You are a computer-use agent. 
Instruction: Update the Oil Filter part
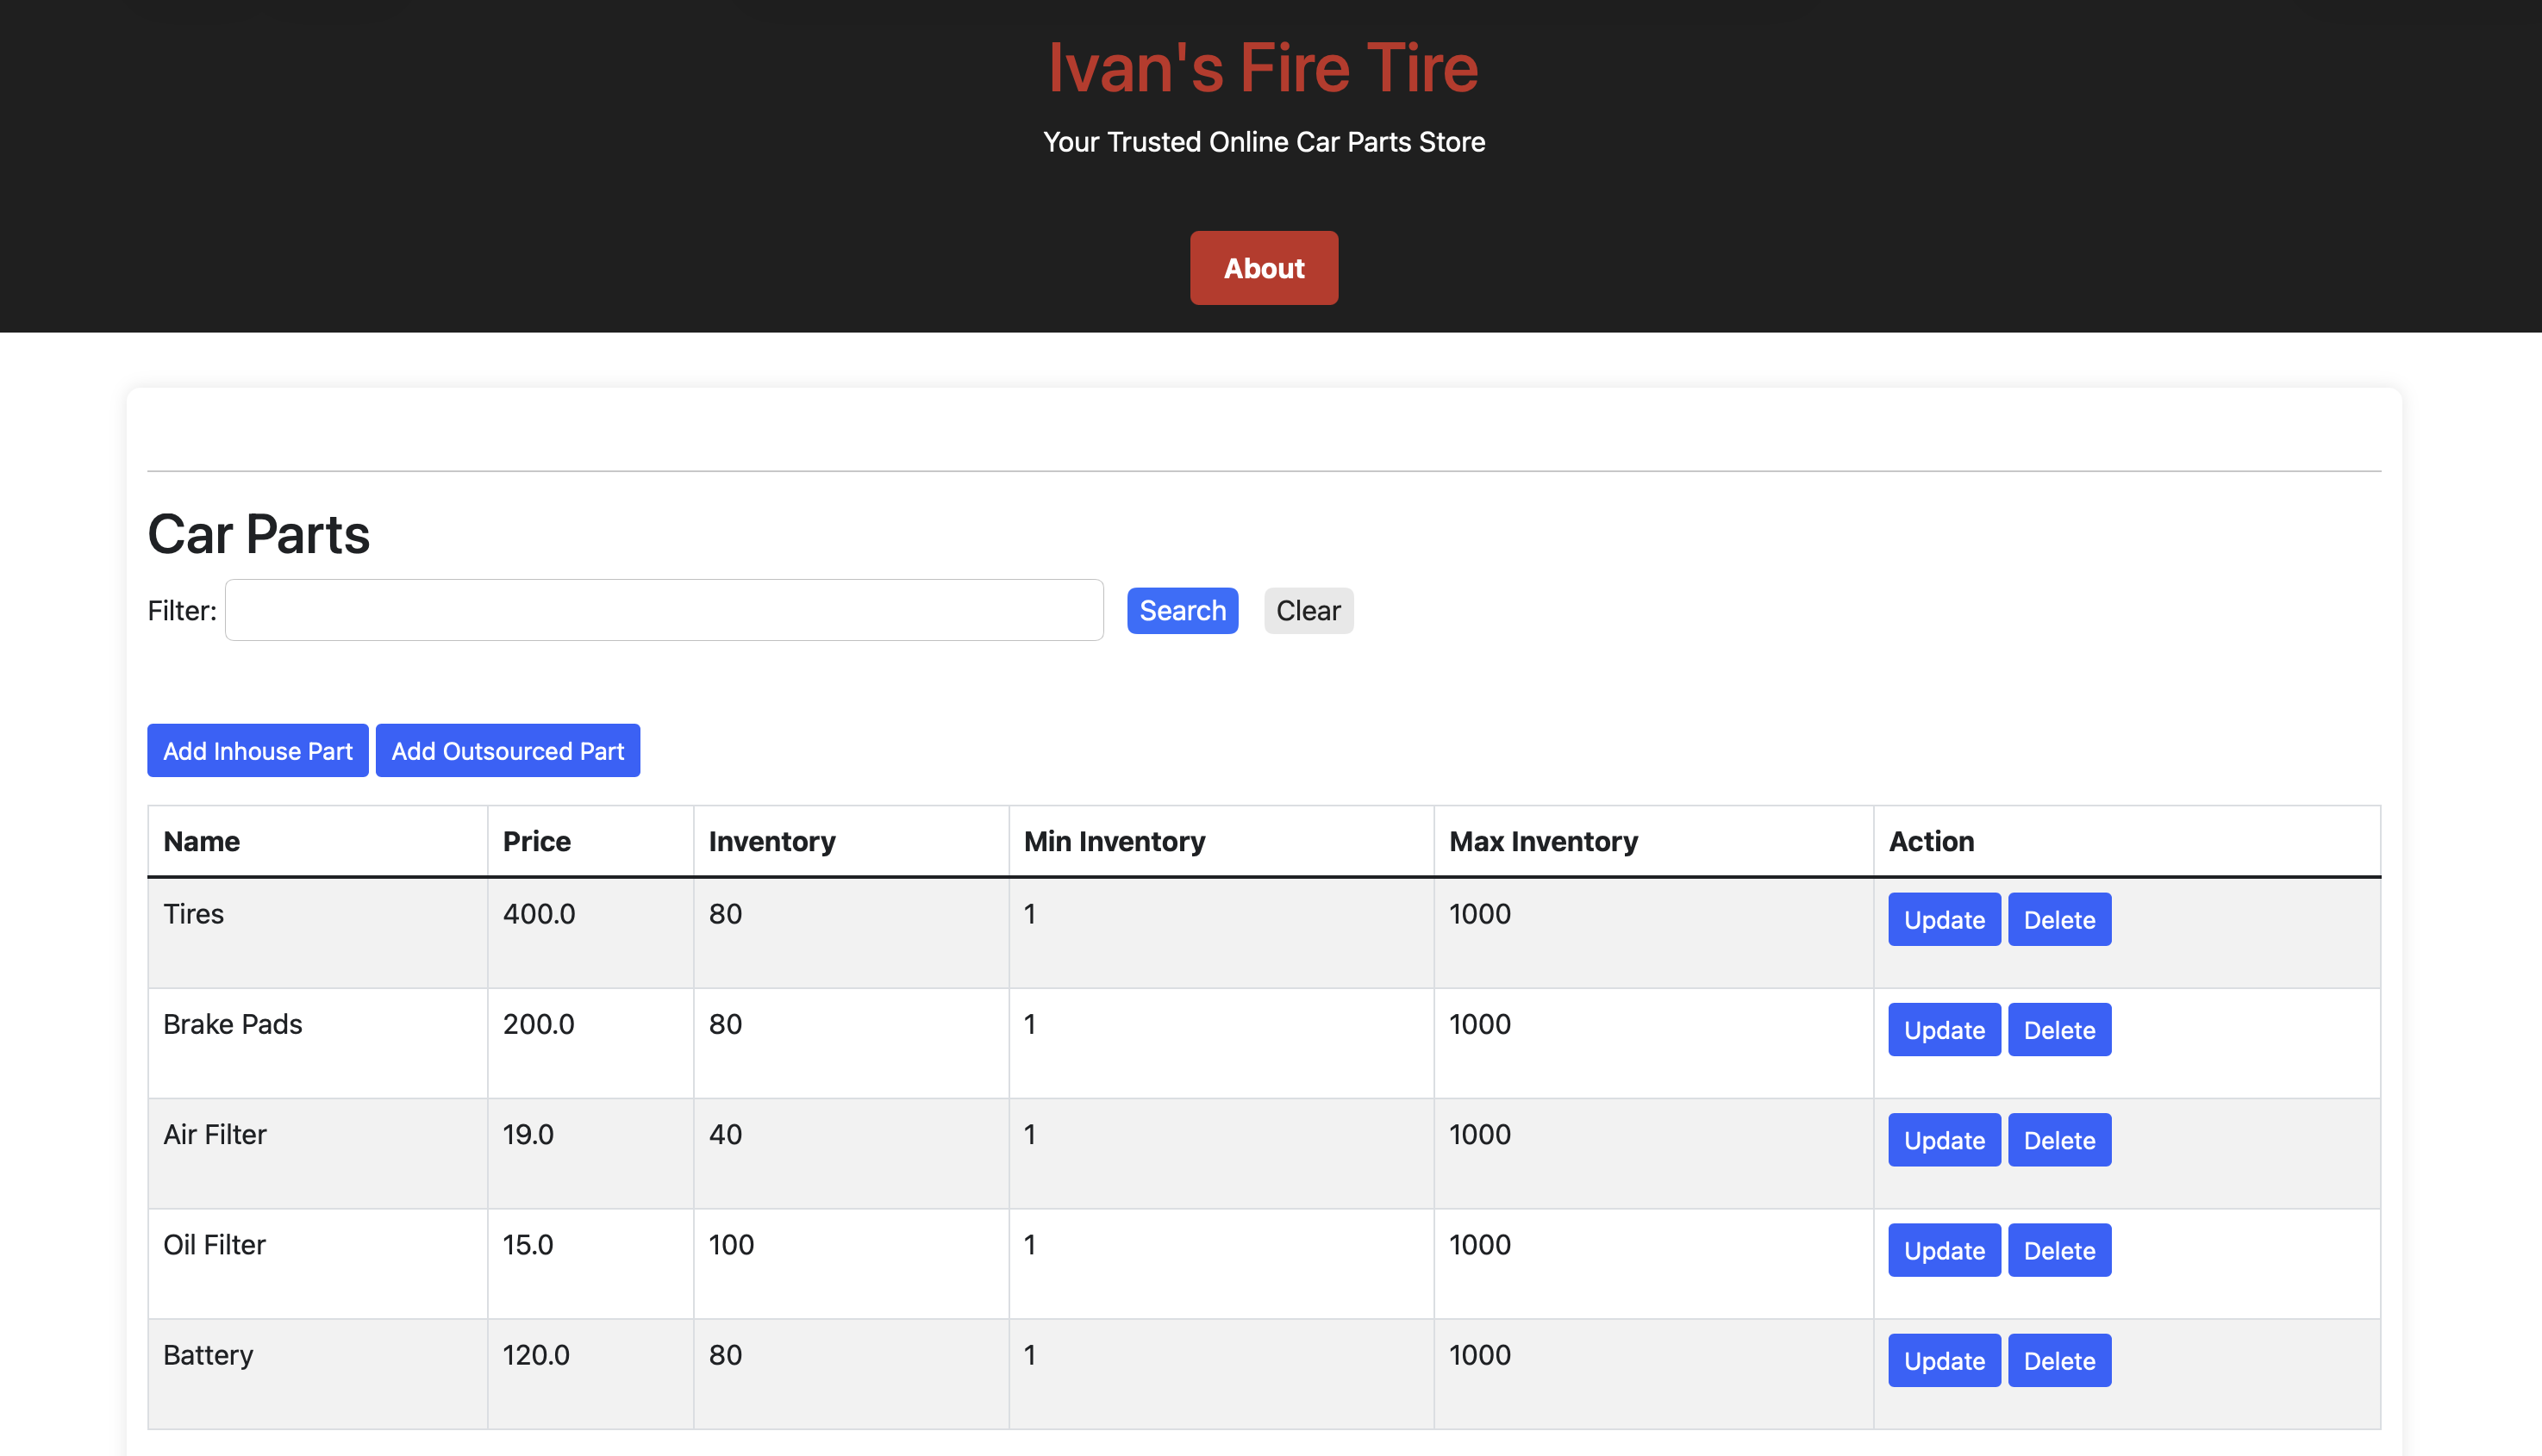1943,1250
